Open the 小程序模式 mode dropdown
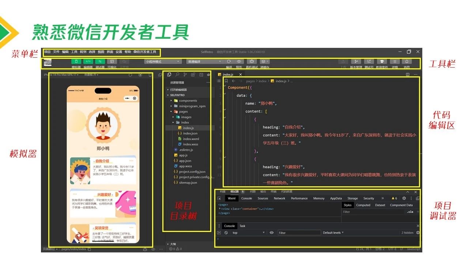468x263 pixels. click(163, 61)
